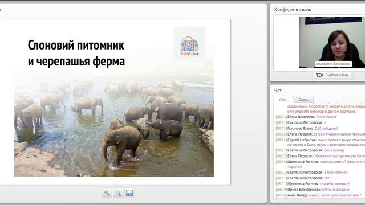Select Щетинина Евгения's 'сколько лететь?' message
The width and height of the screenshot is (365, 205).
coord(321,164)
